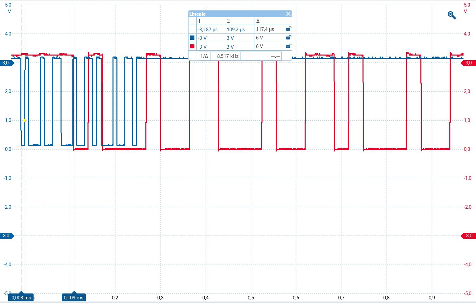Viewport: 476px width, 303px height.
Task: Click the zoom magnifier icon
Action: (x=451, y=15)
